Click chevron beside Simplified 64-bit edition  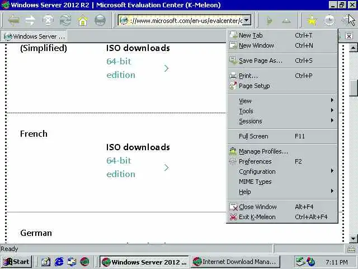pyautogui.click(x=166, y=68)
